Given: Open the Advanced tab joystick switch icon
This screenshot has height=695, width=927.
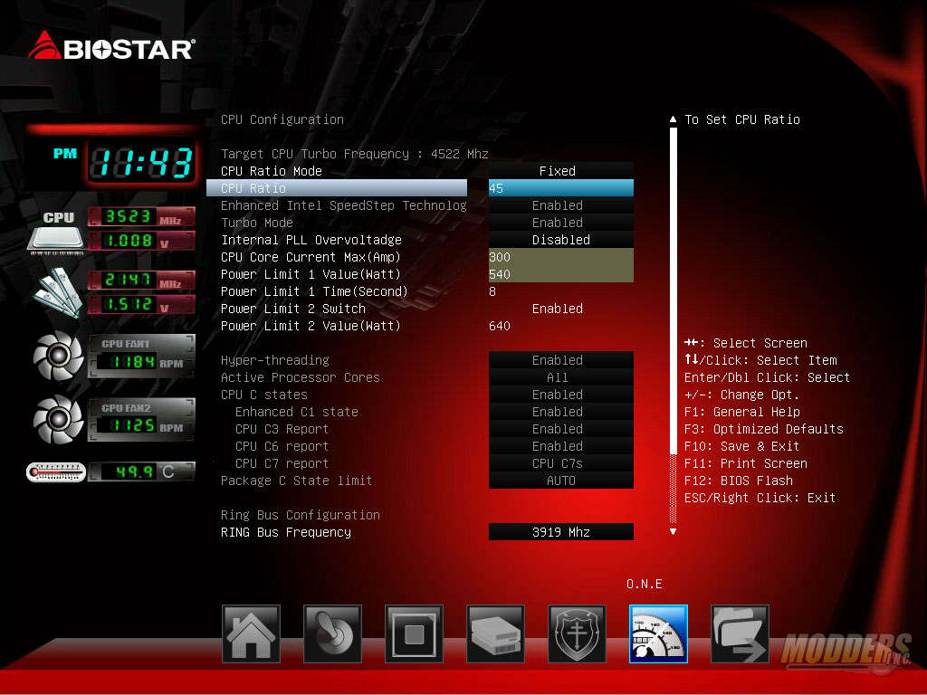Looking at the screenshot, I should point(332,634).
